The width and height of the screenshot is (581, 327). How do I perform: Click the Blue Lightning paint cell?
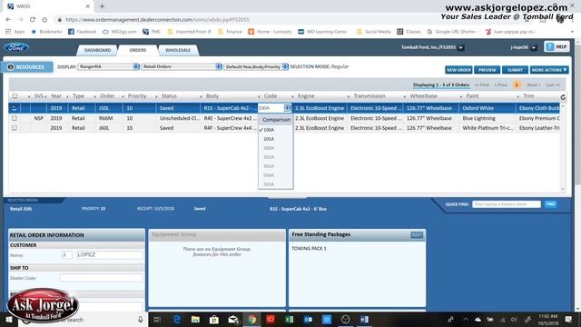(x=478, y=118)
